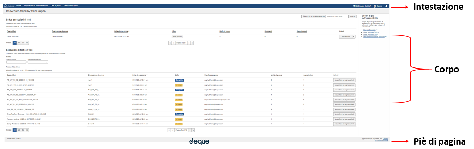Go to next page in flagged runs pagination
Screen dimensions: 474x149
[189, 130]
